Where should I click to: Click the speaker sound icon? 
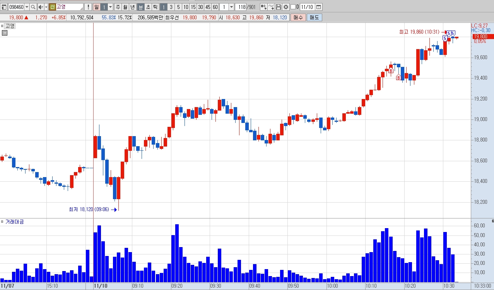pos(41,7)
